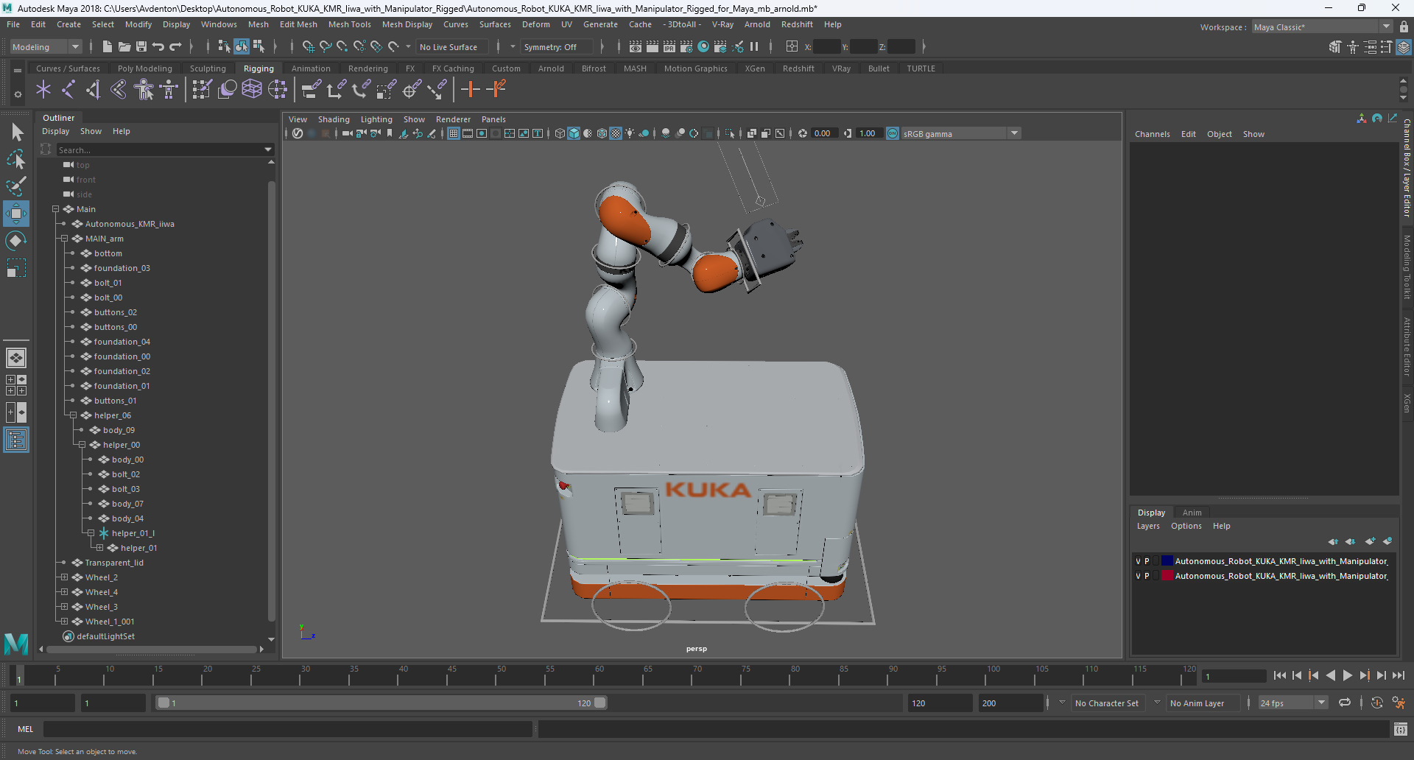Choose the Paint Selection tool

tap(16, 186)
